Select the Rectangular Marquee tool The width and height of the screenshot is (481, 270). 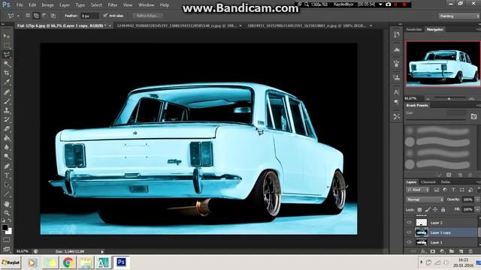click(x=7, y=45)
